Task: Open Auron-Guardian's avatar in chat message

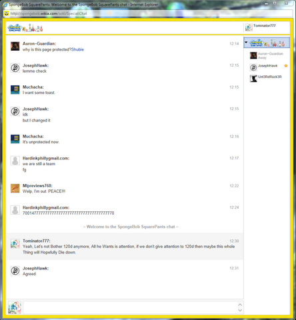Action: tap(15, 46)
